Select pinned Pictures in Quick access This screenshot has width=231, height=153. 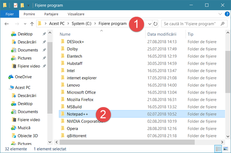click(x=25, y=58)
